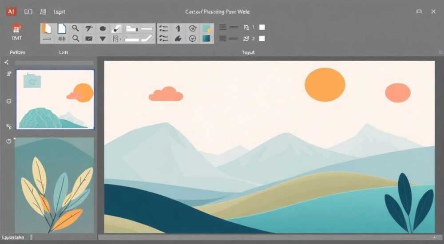Select the diagonal line tool
The height and width of the screenshot is (244, 444).
coord(147,39)
